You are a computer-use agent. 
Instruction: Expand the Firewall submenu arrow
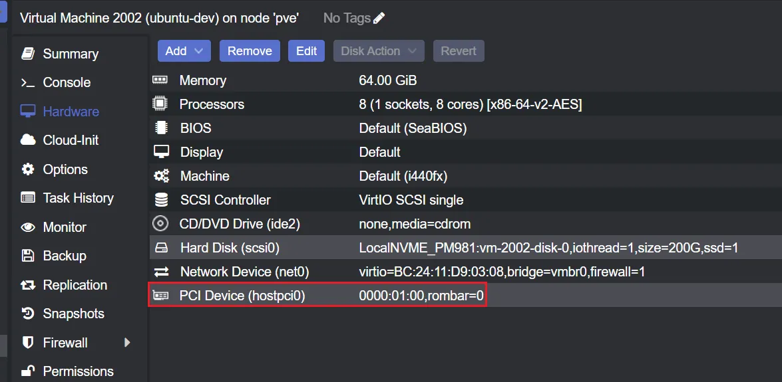127,343
